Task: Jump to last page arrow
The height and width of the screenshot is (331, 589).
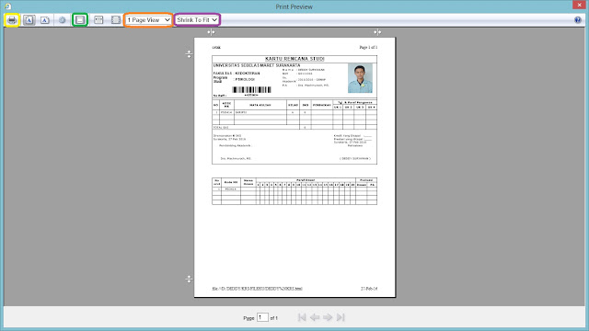Action: click(341, 317)
